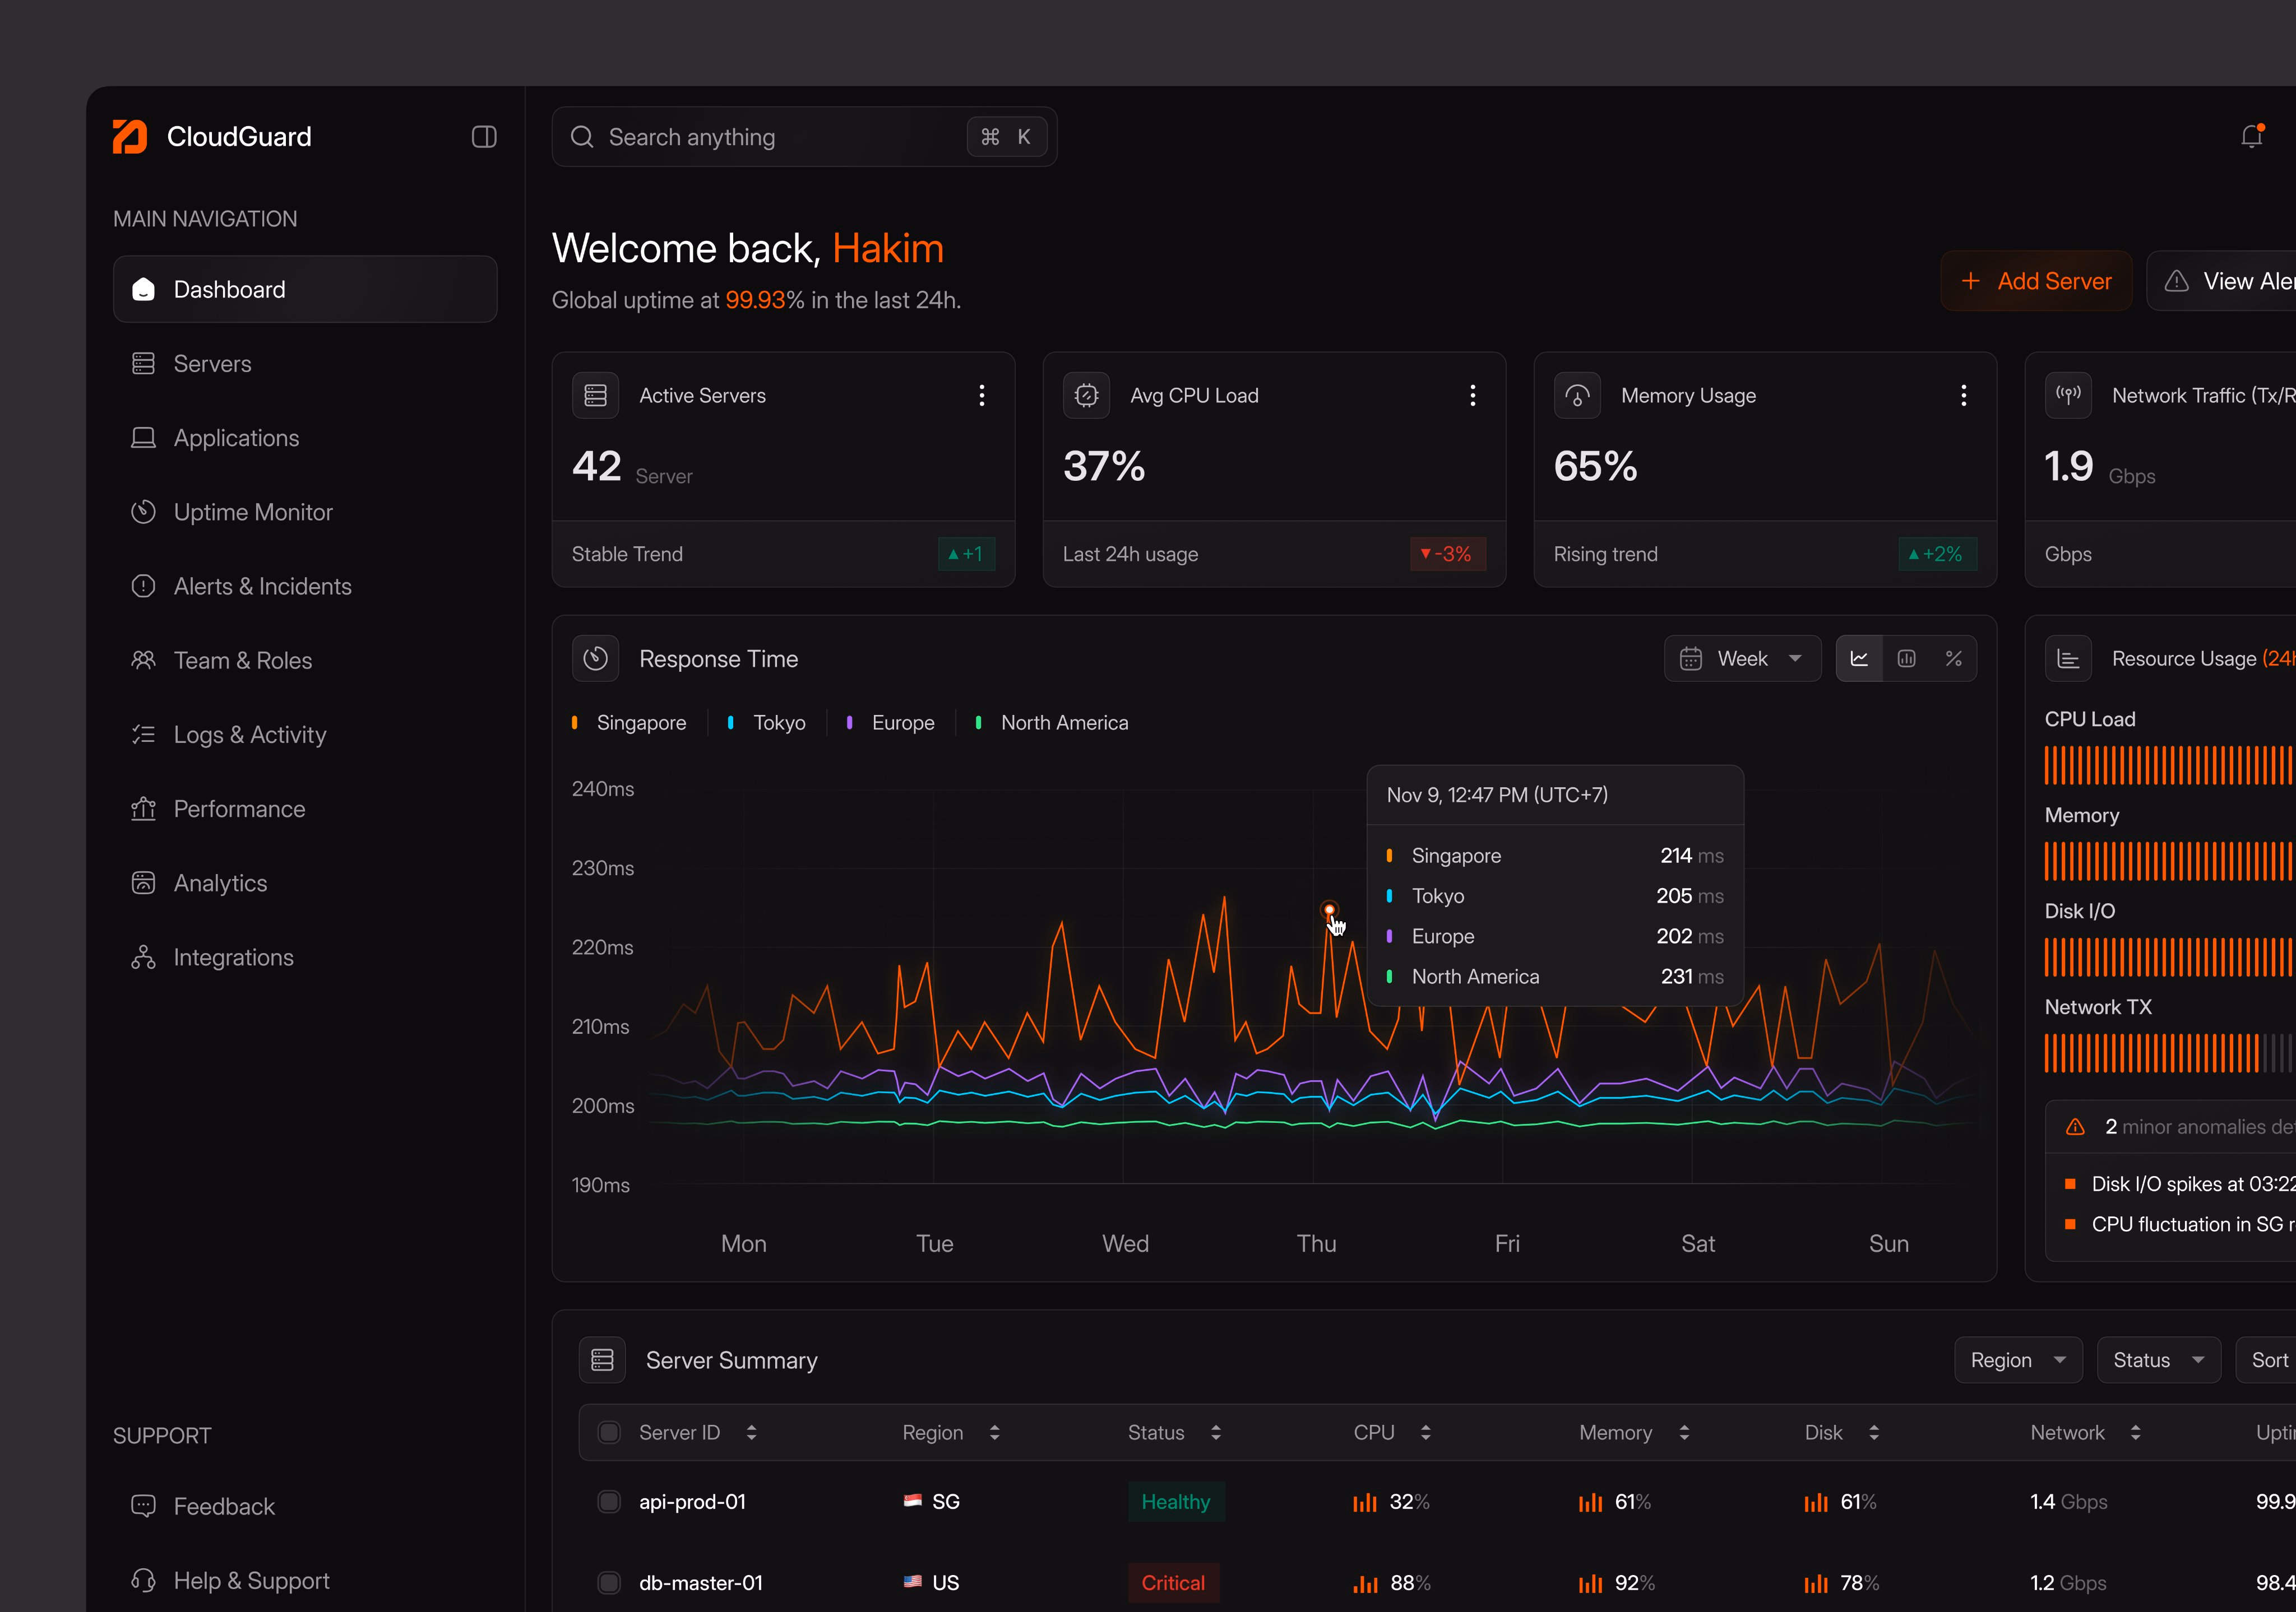Toggle the Singapore legend series
The image size is (2296, 1612).
click(x=629, y=723)
